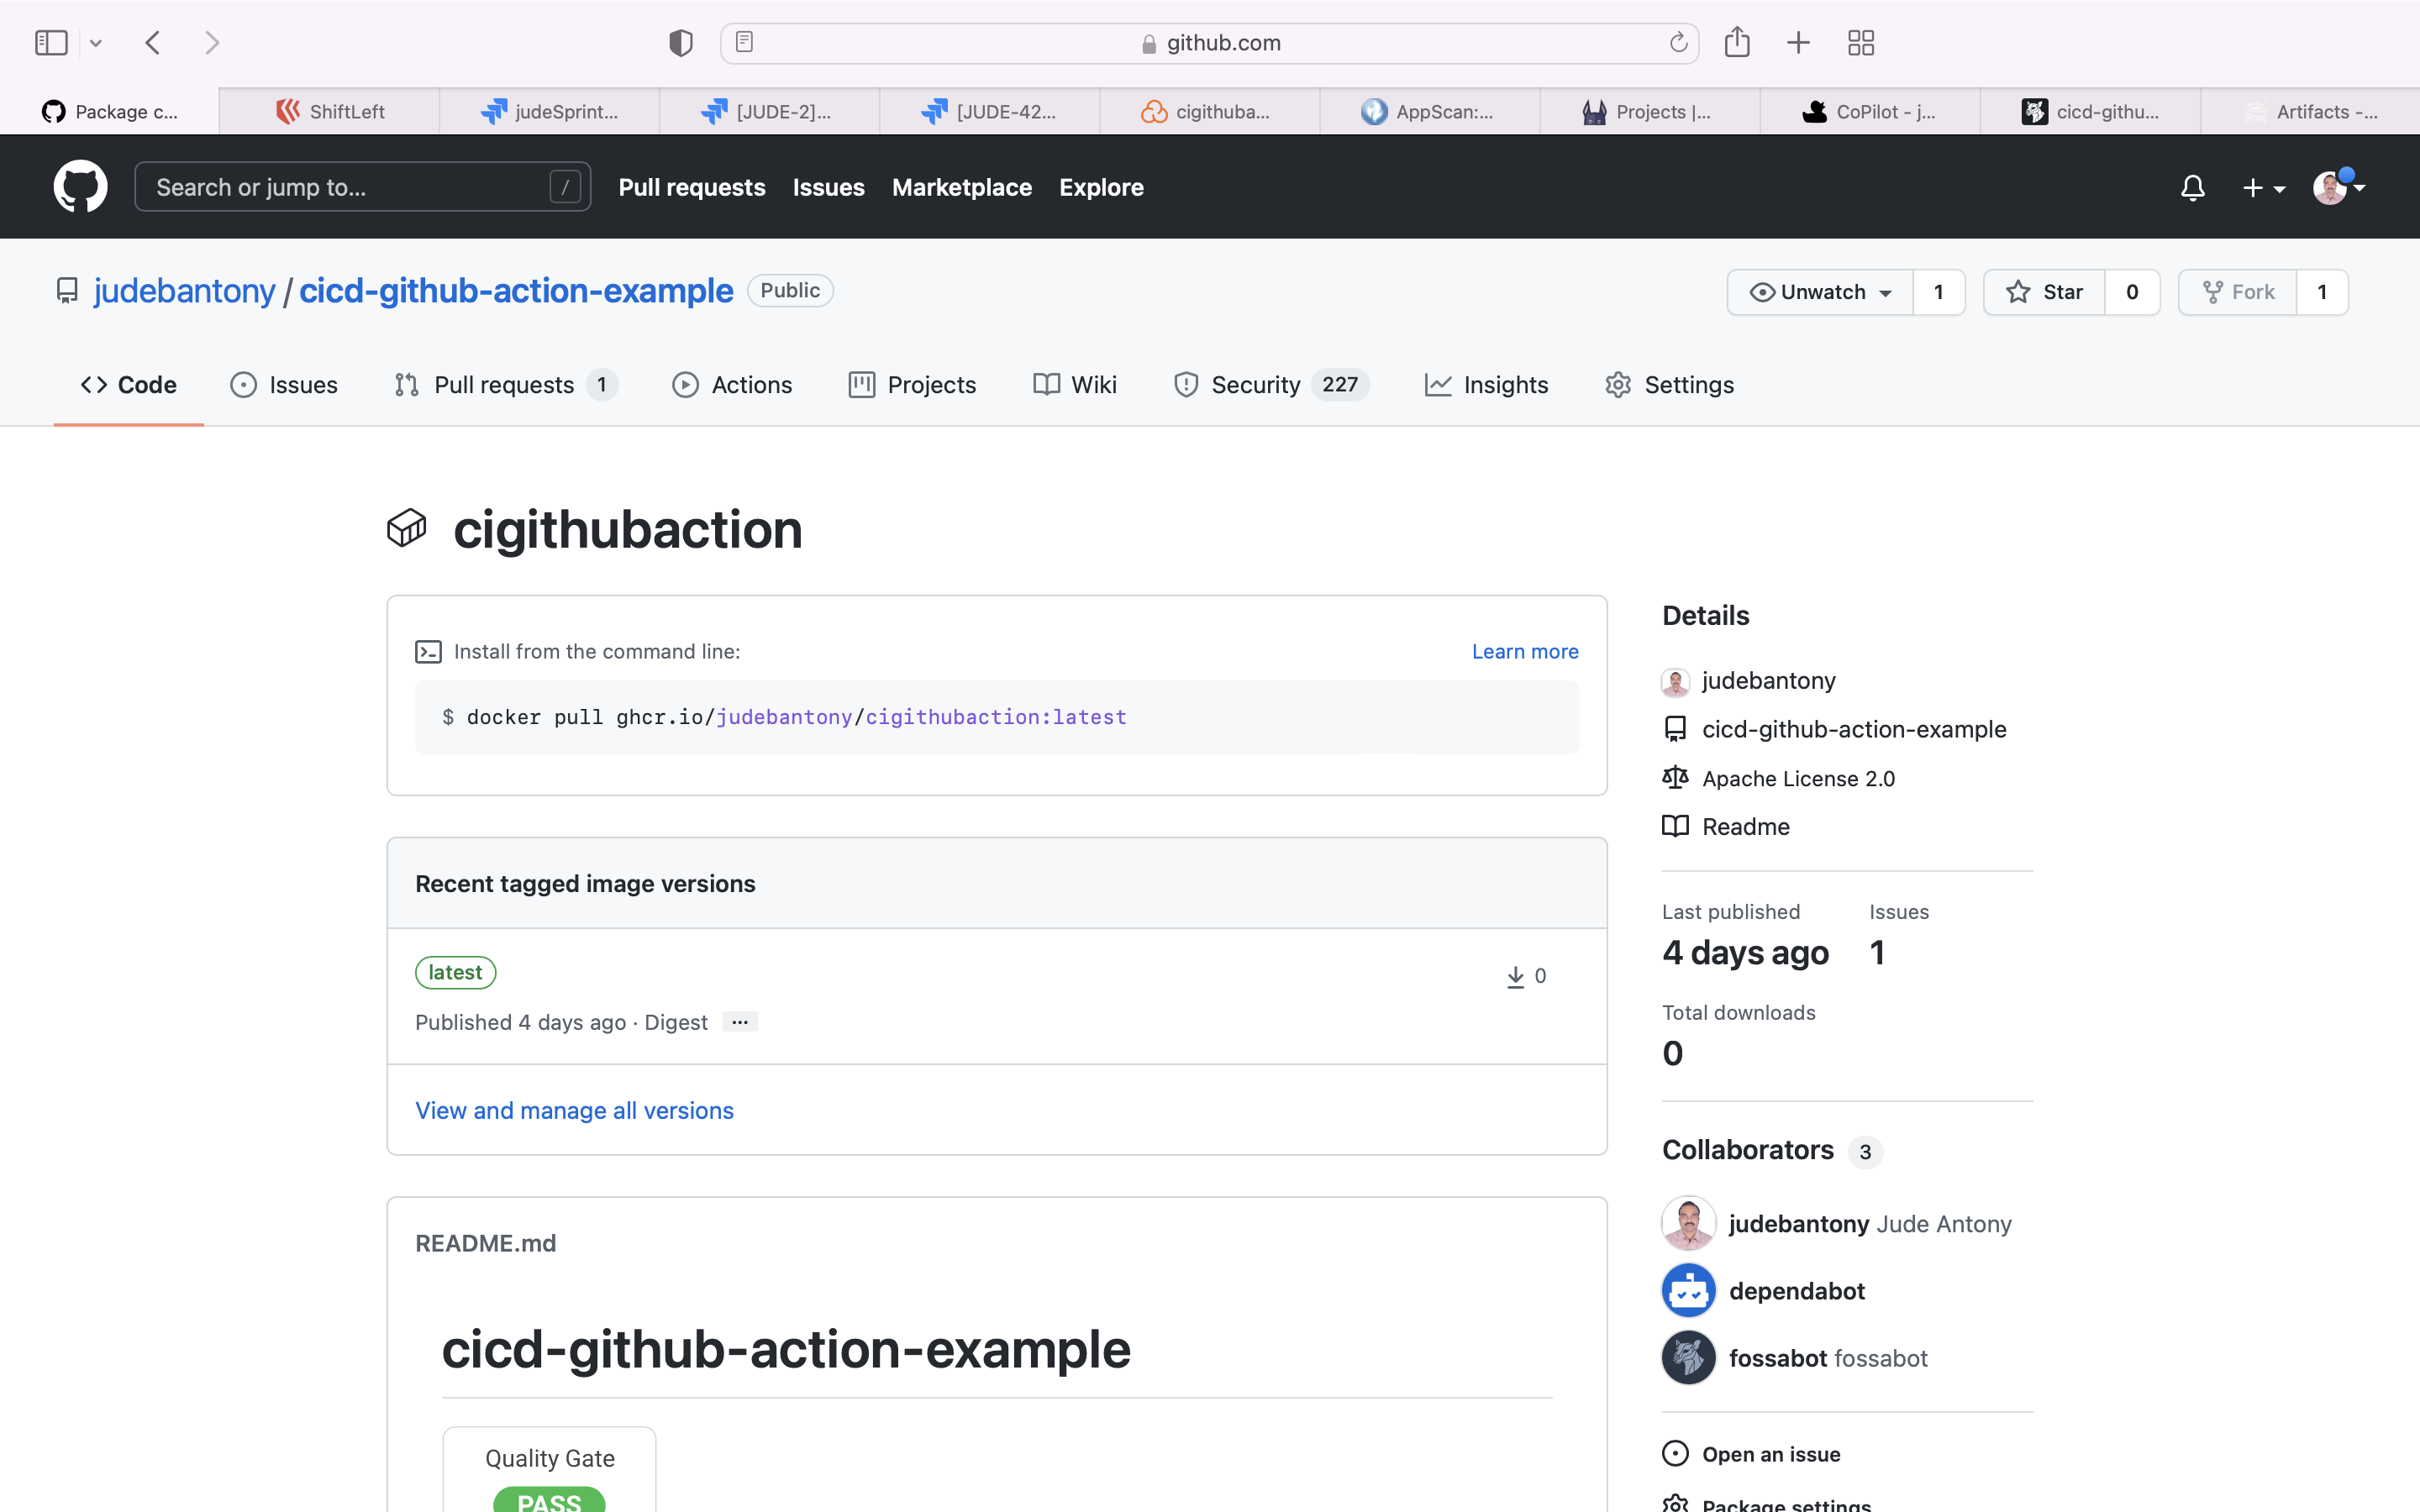The image size is (2420, 1512).
Task: Open the notifications bell
Action: (x=2192, y=188)
